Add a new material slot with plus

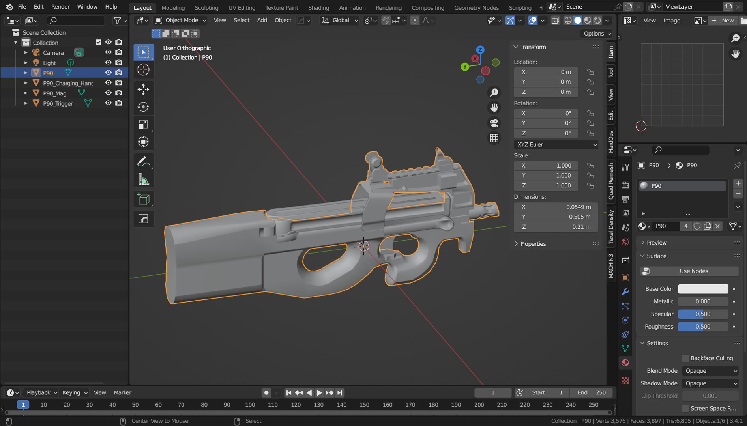(x=738, y=183)
